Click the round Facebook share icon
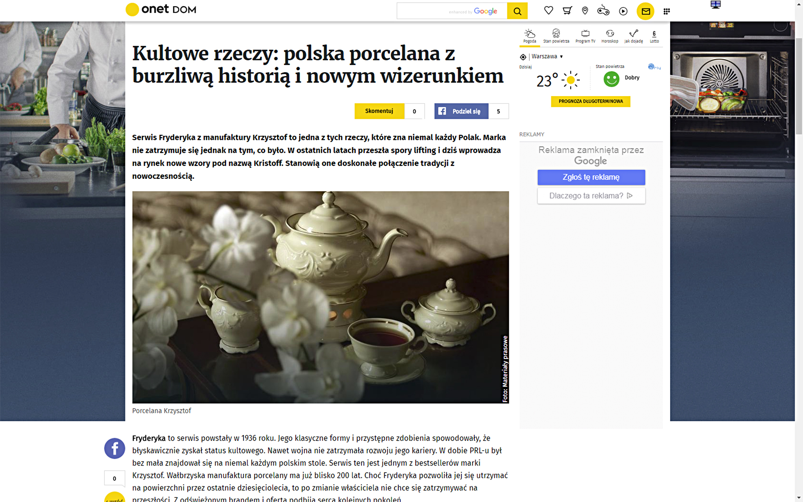Image resolution: width=803 pixels, height=502 pixels. pyautogui.click(x=114, y=448)
